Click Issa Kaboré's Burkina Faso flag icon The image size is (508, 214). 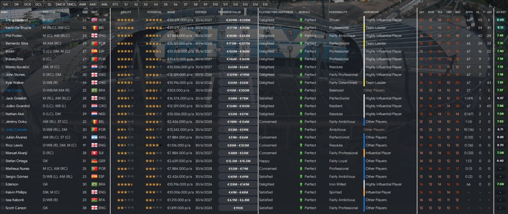pyautogui.click(x=94, y=200)
